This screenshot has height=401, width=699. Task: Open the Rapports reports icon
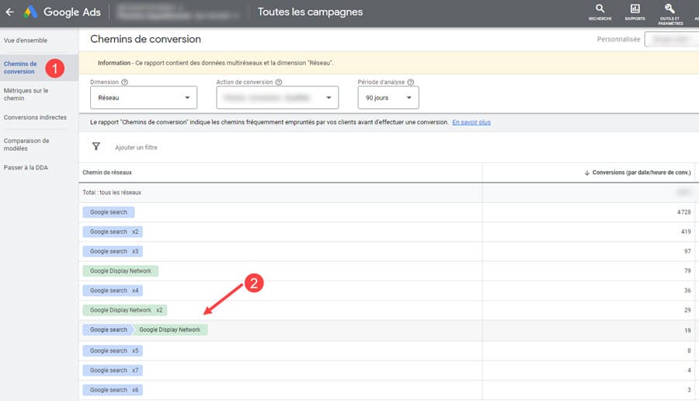[635, 12]
